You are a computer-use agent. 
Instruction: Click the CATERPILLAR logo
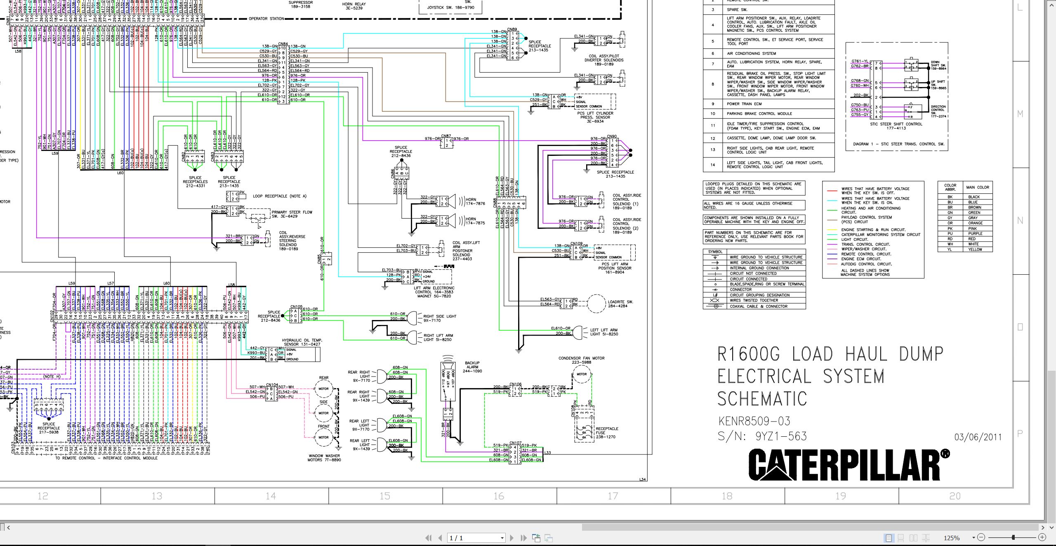[x=849, y=465]
